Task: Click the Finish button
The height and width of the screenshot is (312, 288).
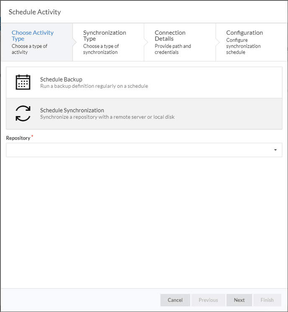Action: pos(267,300)
